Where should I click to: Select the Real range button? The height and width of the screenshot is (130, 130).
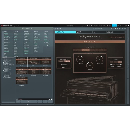(115, 62)
